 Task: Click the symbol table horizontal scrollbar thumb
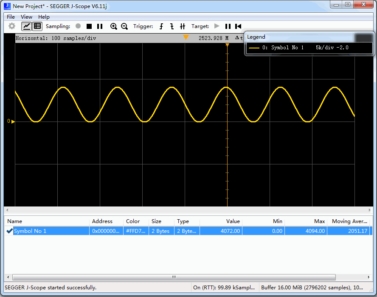tap(174, 277)
